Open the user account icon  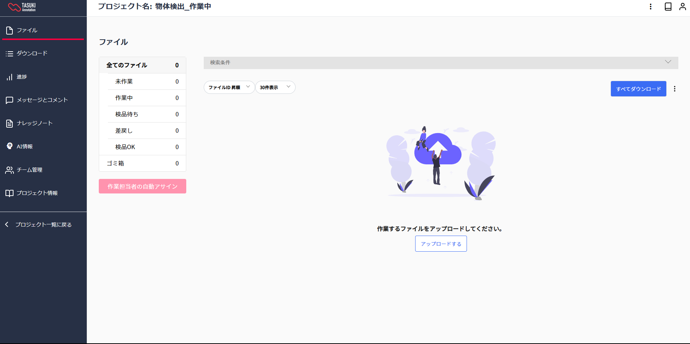click(x=683, y=7)
